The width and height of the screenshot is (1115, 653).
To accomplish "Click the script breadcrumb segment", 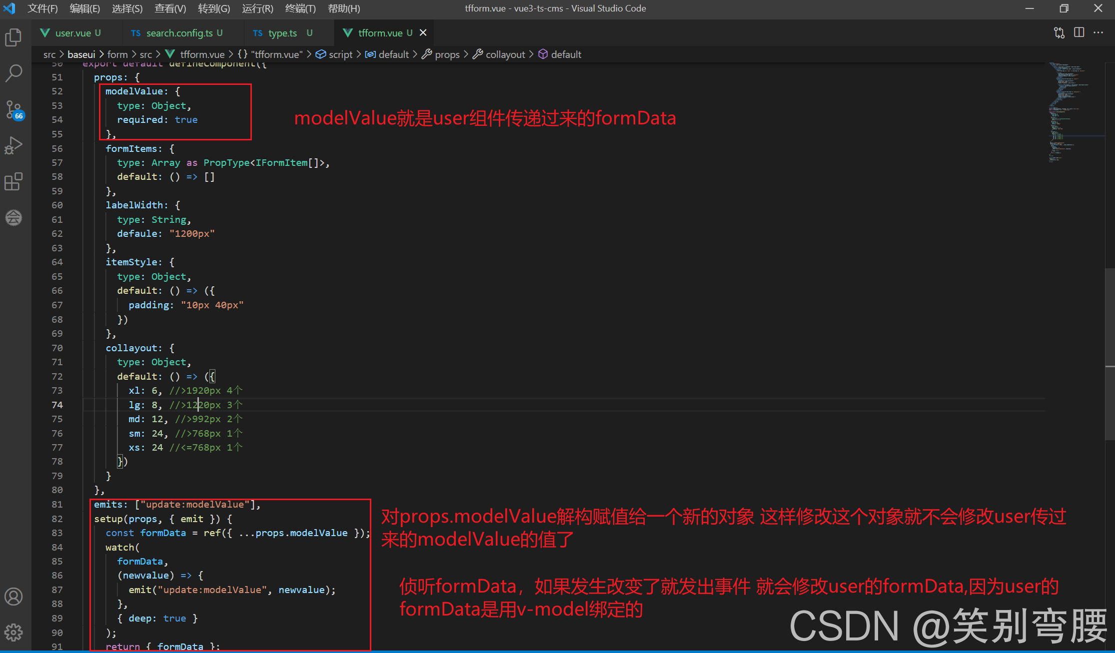I will pyautogui.click(x=340, y=54).
